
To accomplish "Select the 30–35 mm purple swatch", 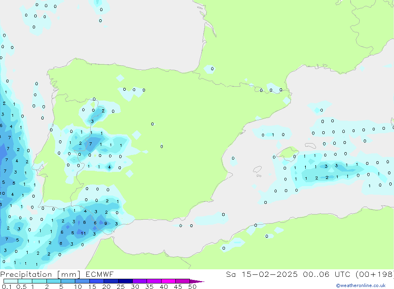I will (x=140, y=281).
